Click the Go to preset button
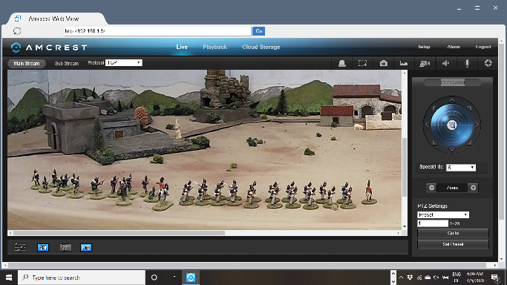 coord(453,233)
